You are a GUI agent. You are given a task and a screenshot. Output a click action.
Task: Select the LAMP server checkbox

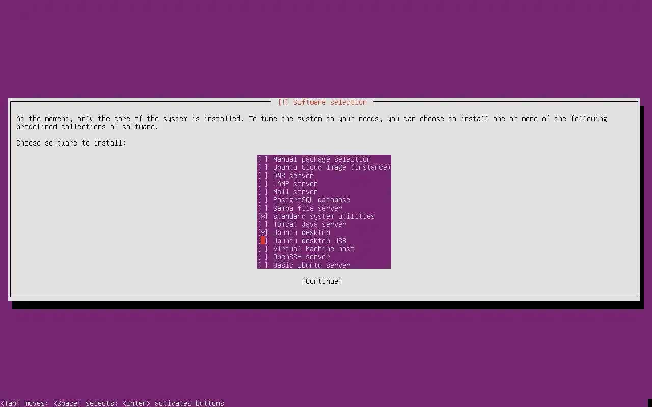263,184
